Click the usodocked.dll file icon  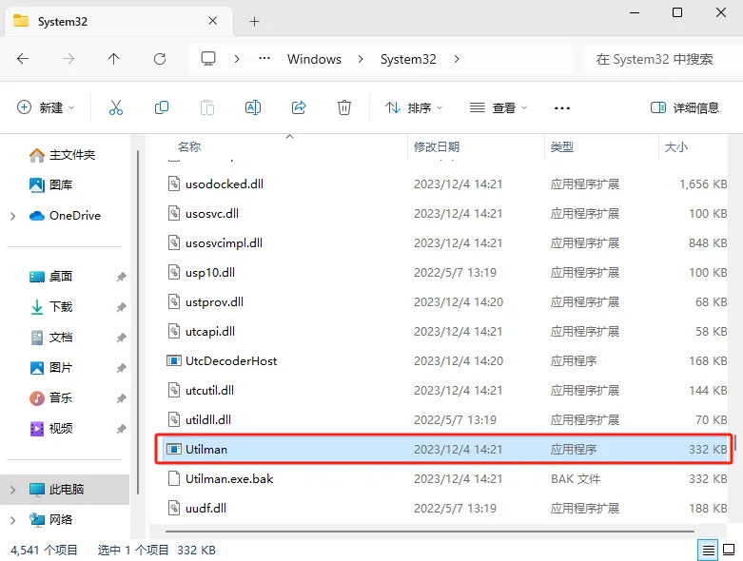coord(174,184)
